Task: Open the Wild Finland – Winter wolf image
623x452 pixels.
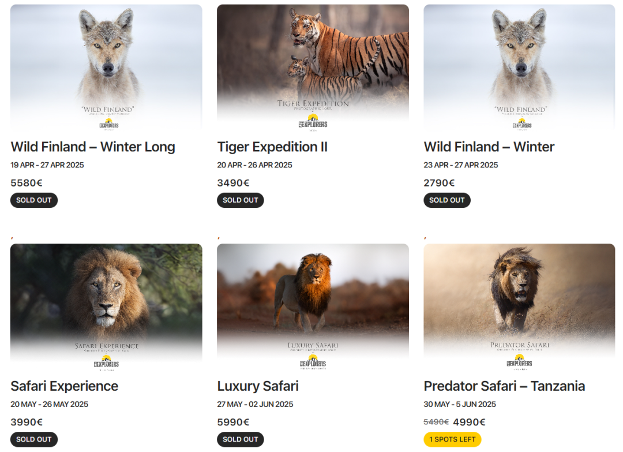Action: [x=519, y=68]
